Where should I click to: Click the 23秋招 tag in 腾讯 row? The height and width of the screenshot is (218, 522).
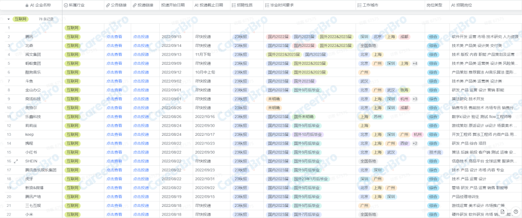tap(241, 37)
